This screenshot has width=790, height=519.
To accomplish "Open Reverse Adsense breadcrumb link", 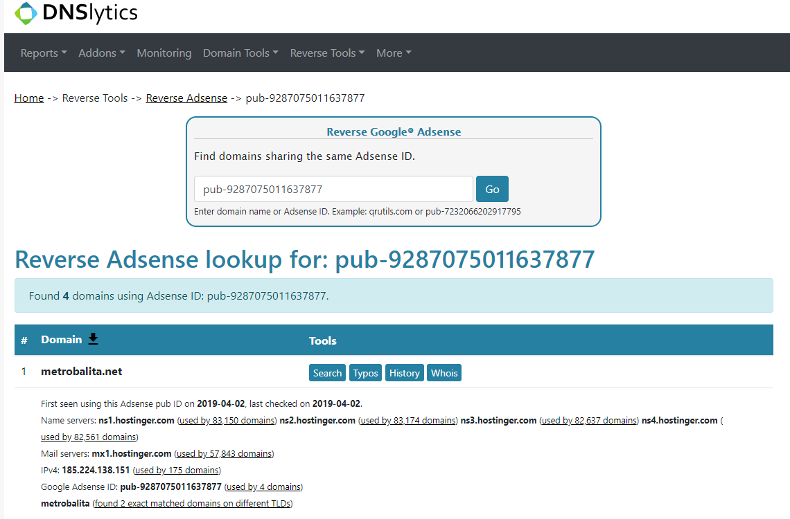I will pos(186,98).
